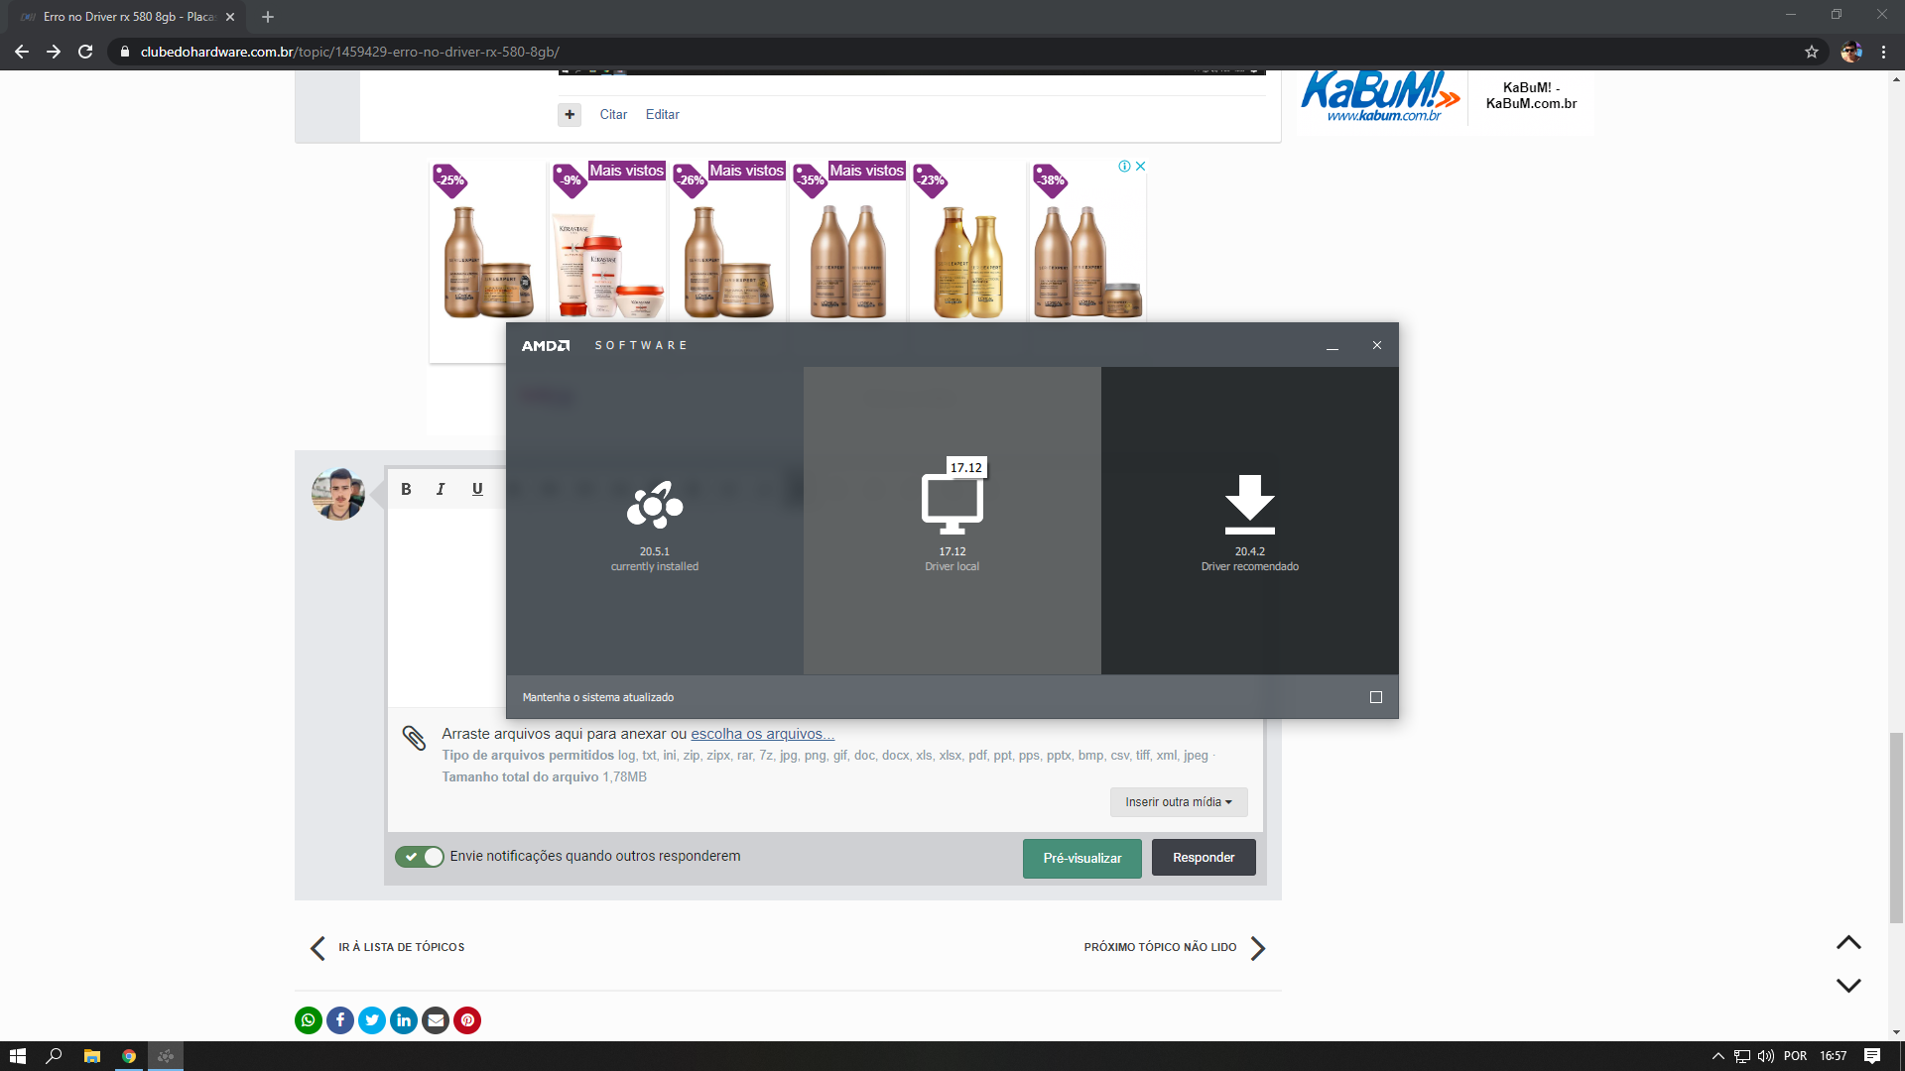Toggle the reply notifications switch
Screen dimensions: 1905x1071
420,857
